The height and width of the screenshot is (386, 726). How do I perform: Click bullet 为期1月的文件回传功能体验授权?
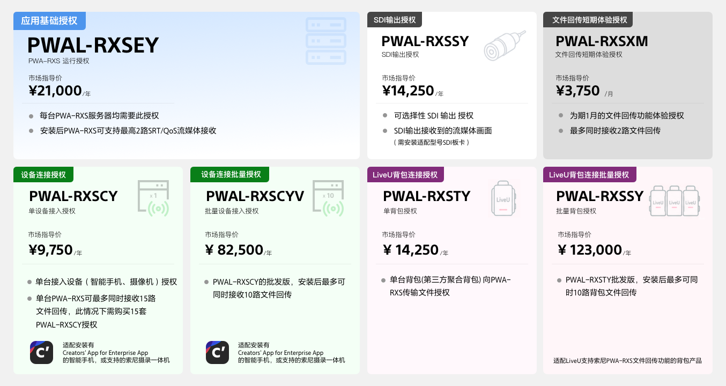pyautogui.click(x=627, y=116)
